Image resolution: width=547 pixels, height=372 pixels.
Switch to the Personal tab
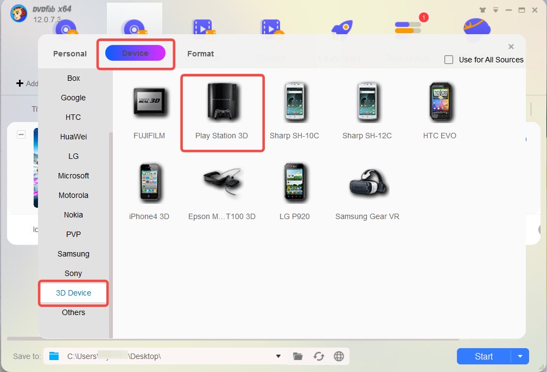70,54
